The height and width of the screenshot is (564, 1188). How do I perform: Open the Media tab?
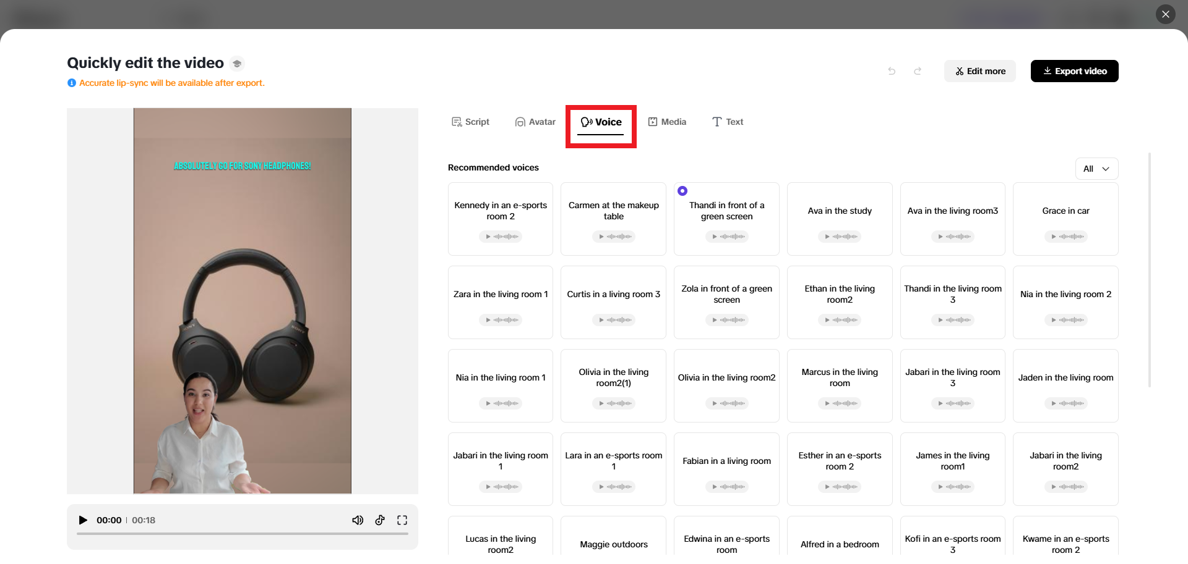667,122
